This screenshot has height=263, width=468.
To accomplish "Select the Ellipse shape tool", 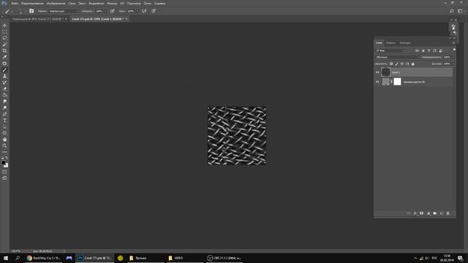I will pyautogui.click(x=4, y=133).
